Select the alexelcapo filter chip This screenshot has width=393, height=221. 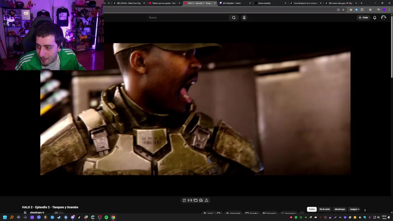(x=340, y=209)
